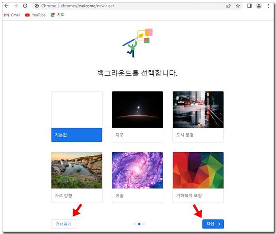The width and height of the screenshot is (276, 234).
Task: Click the share page icon in the address bar
Action: (x=228, y=6)
